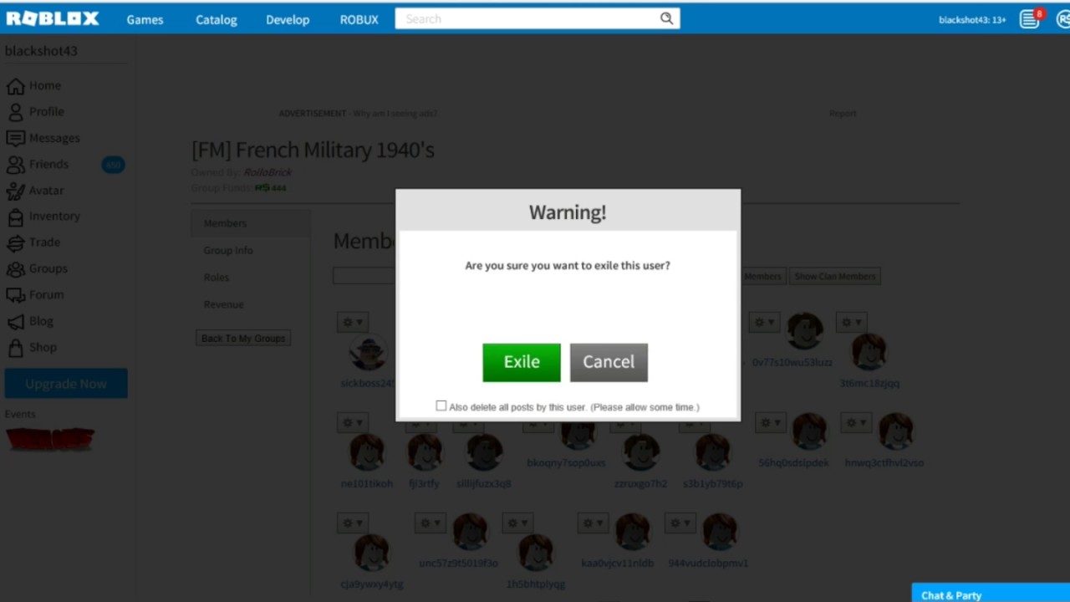Open the Trade icon in sidebar
Image resolution: width=1070 pixels, height=602 pixels.
[15, 242]
